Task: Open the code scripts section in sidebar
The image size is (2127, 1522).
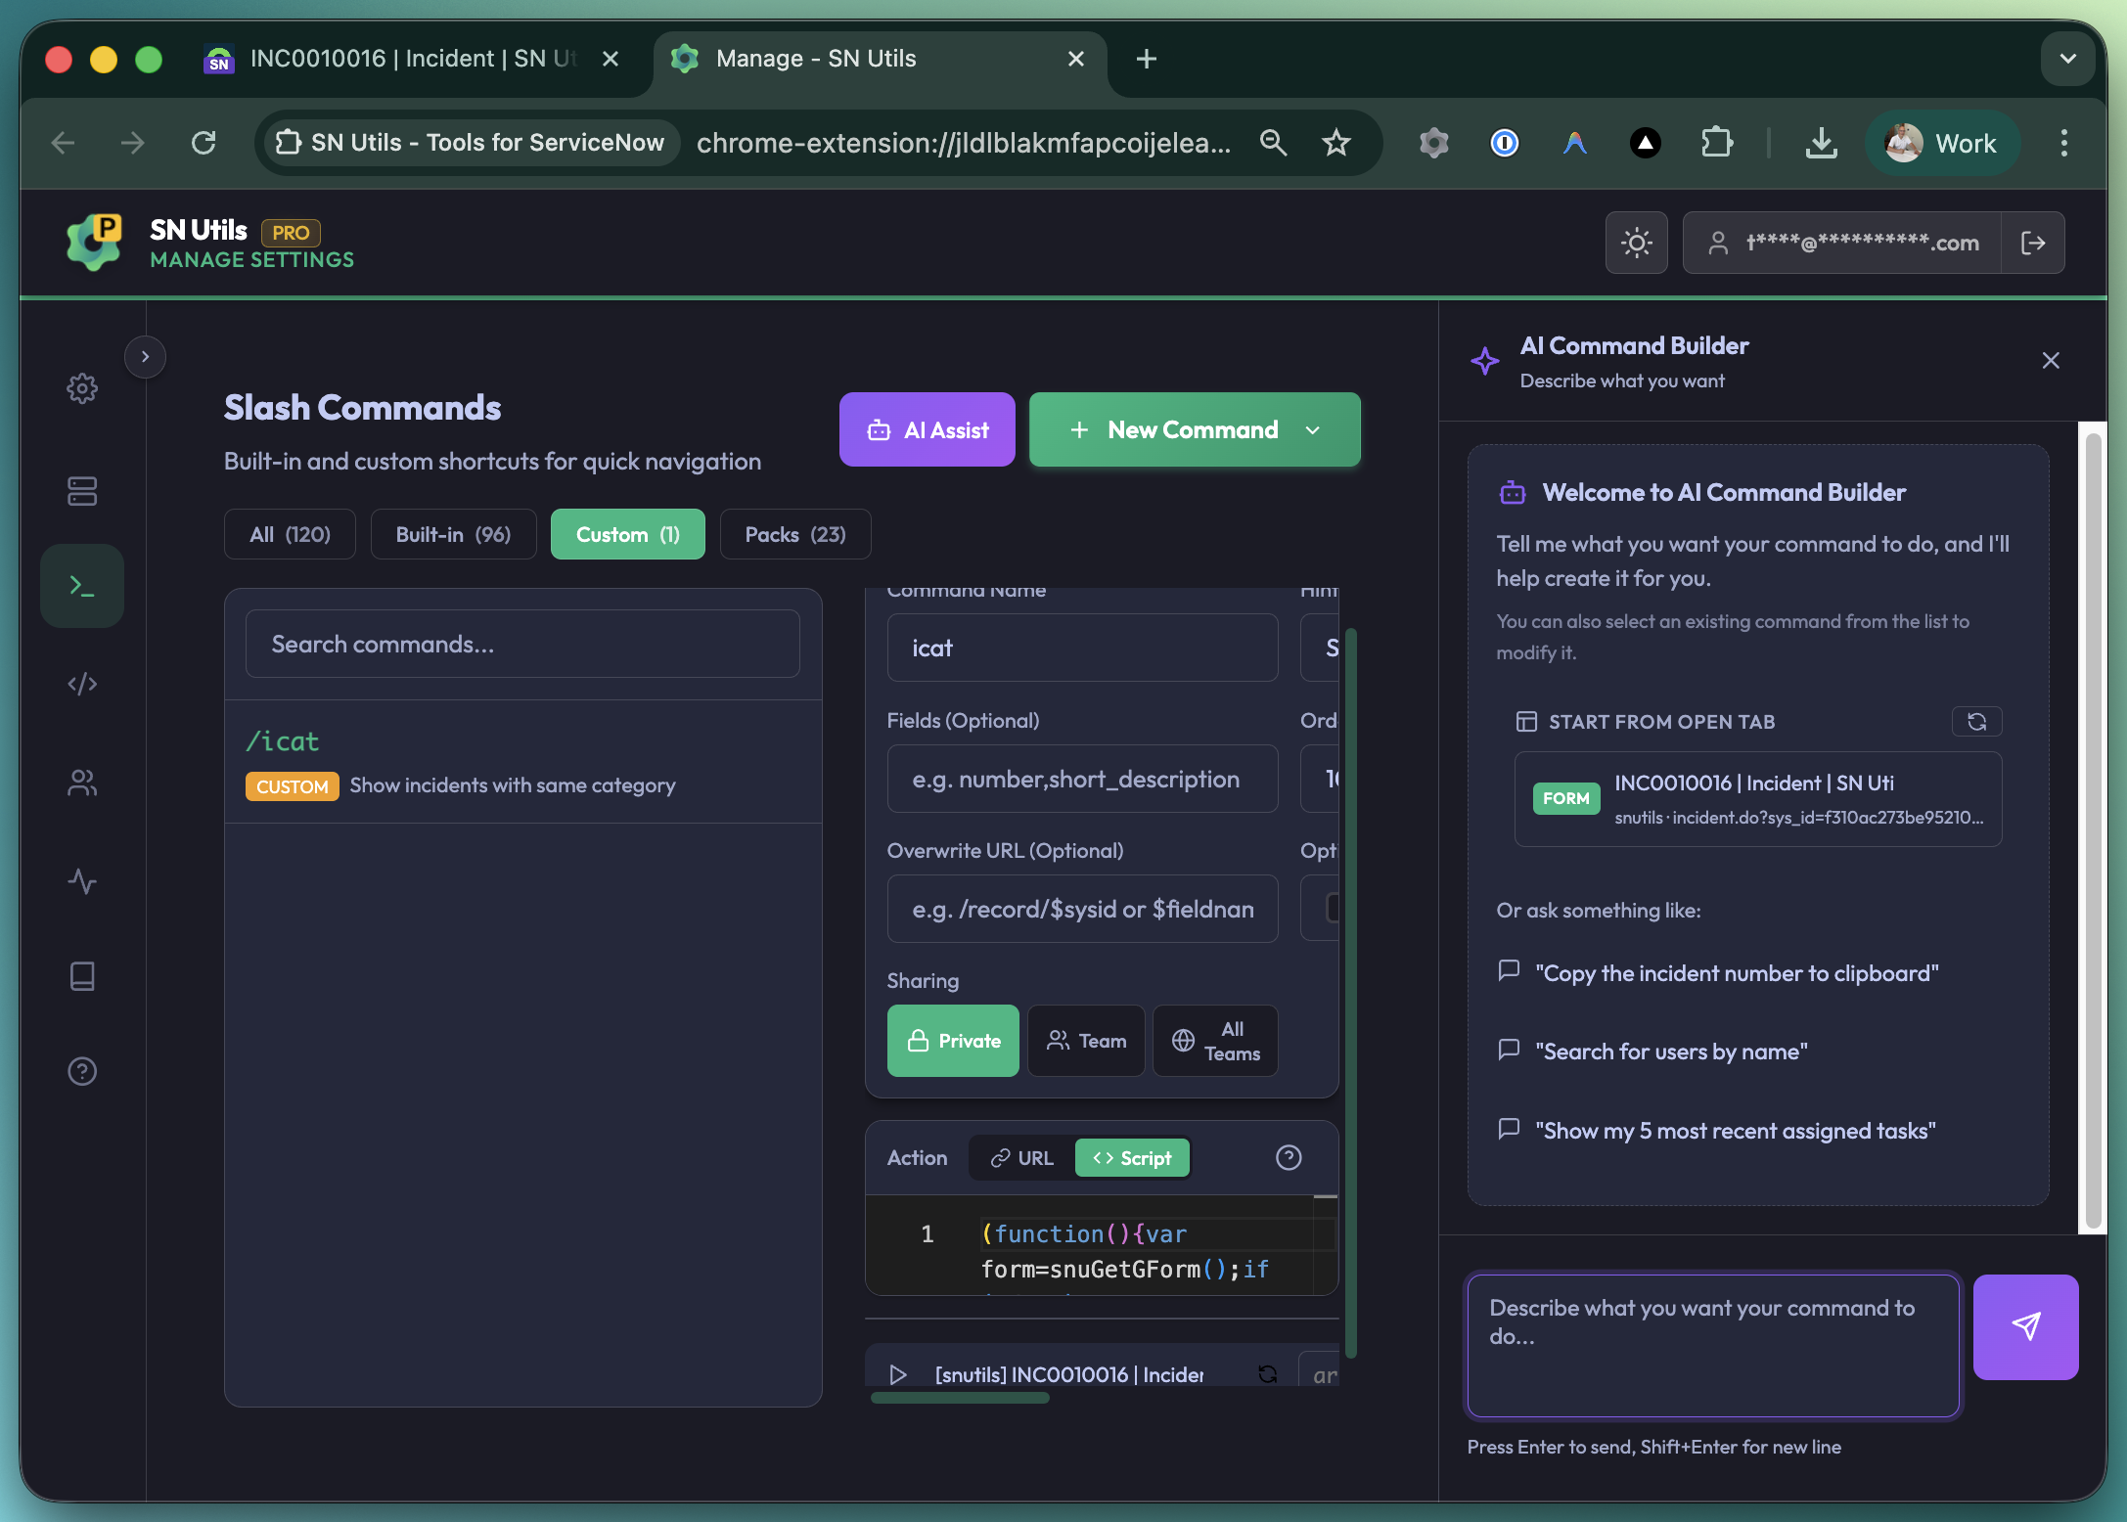Action: (x=82, y=684)
